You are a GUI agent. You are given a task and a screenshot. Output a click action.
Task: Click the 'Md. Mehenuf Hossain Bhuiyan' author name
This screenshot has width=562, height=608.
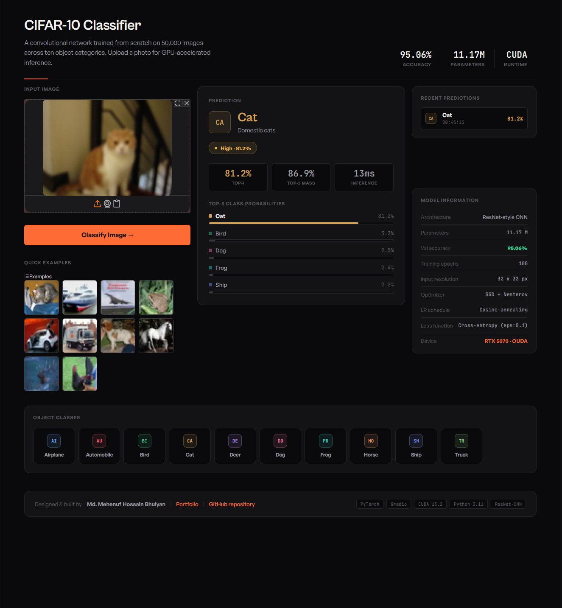pos(126,504)
